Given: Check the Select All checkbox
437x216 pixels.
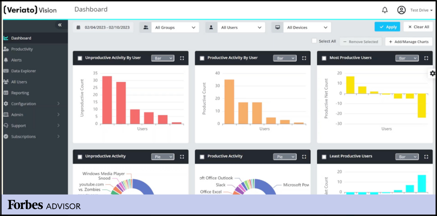Looking at the screenshot, I should tap(314, 41).
